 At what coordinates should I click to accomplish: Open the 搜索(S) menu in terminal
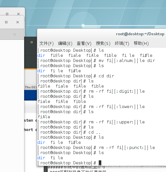[x=103, y=43]
